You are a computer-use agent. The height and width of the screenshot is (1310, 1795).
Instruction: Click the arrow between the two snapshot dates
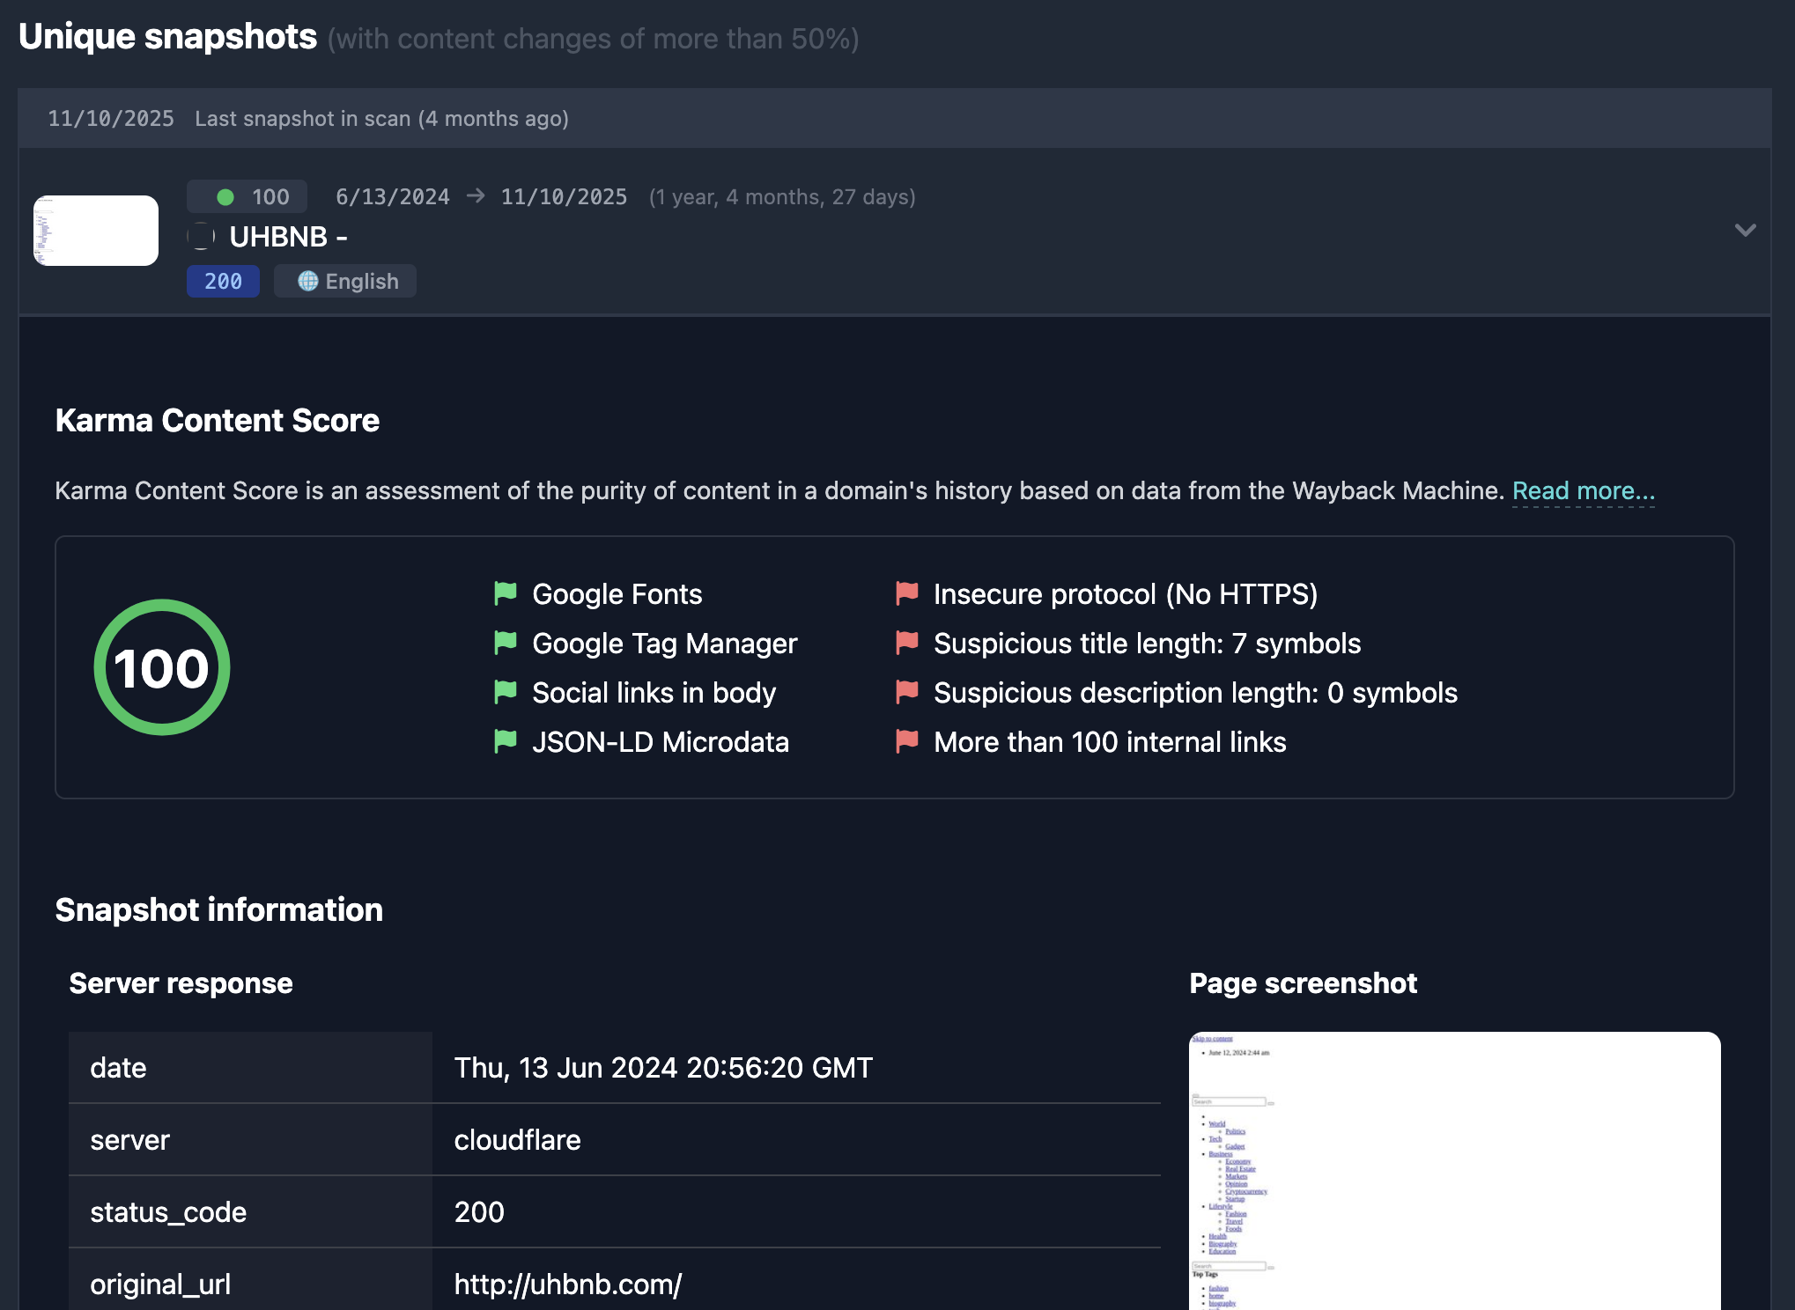[475, 196]
